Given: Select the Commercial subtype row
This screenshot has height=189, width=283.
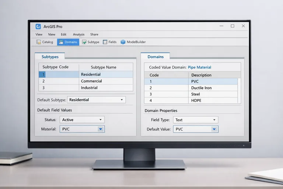Looking at the screenshot, I should click(x=86, y=81).
